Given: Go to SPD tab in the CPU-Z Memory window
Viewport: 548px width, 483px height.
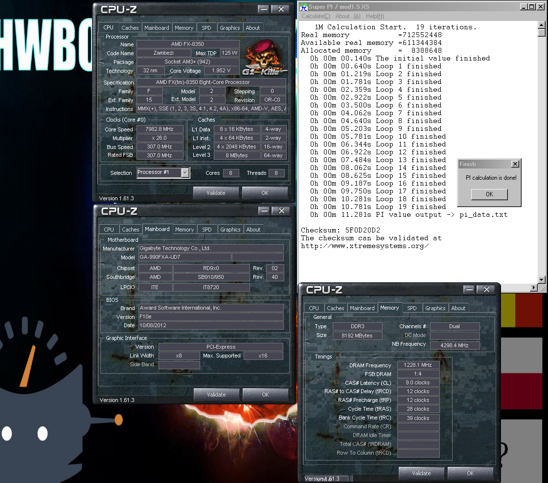Looking at the screenshot, I should click(411, 308).
